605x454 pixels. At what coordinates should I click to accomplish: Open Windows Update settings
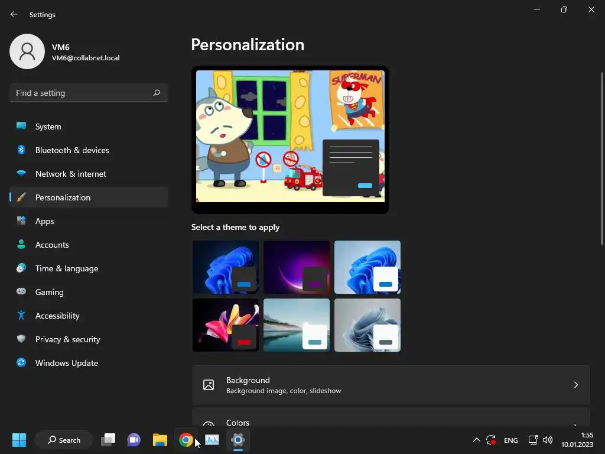89,362
